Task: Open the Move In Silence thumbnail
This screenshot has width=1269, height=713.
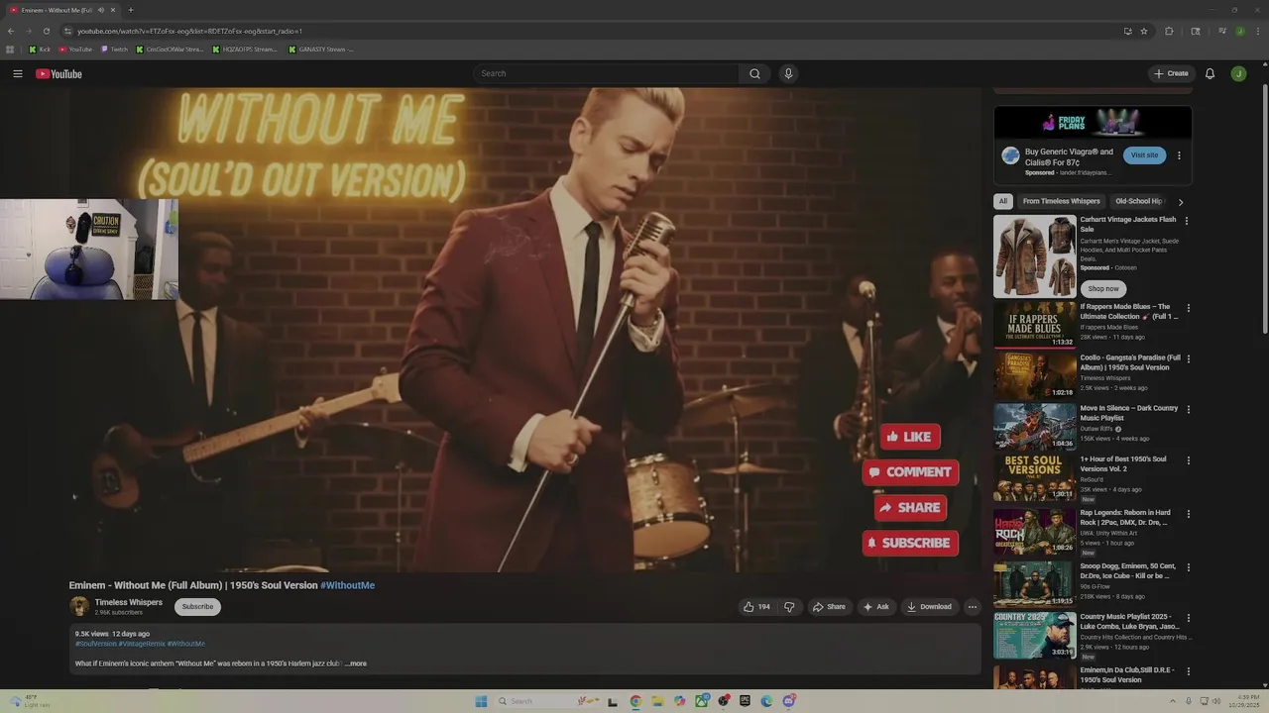Action: click(1034, 427)
